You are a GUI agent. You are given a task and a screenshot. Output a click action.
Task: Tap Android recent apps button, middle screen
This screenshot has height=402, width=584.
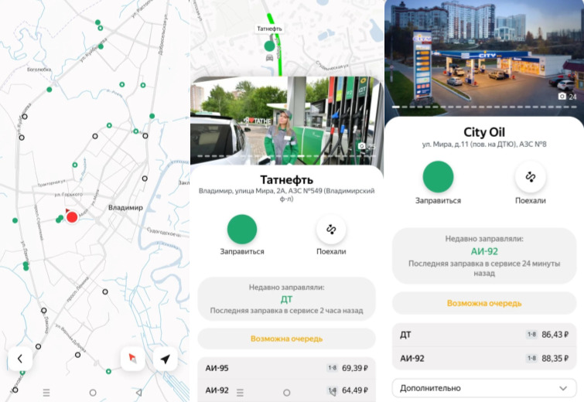[x=241, y=393]
